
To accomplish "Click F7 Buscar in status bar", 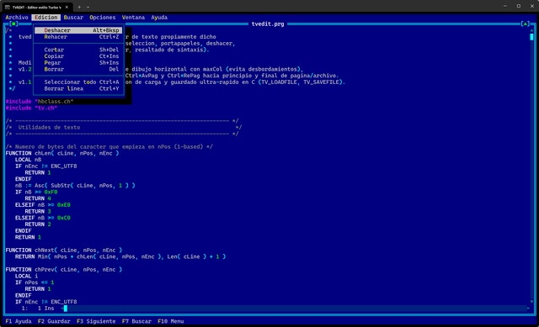I will [x=136, y=321].
